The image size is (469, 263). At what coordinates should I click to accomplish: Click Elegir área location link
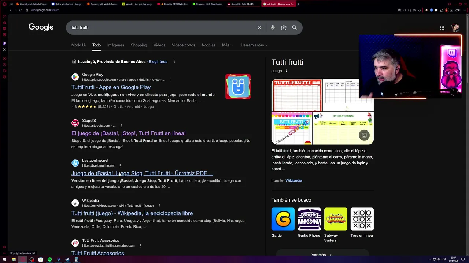tap(158, 62)
